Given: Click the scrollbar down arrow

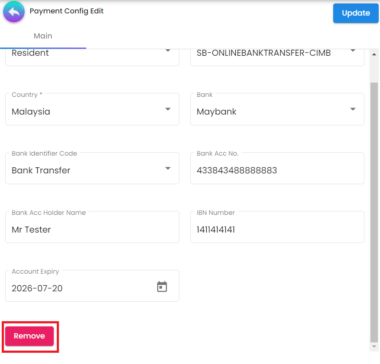Looking at the screenshot, I should coord(374,347).
